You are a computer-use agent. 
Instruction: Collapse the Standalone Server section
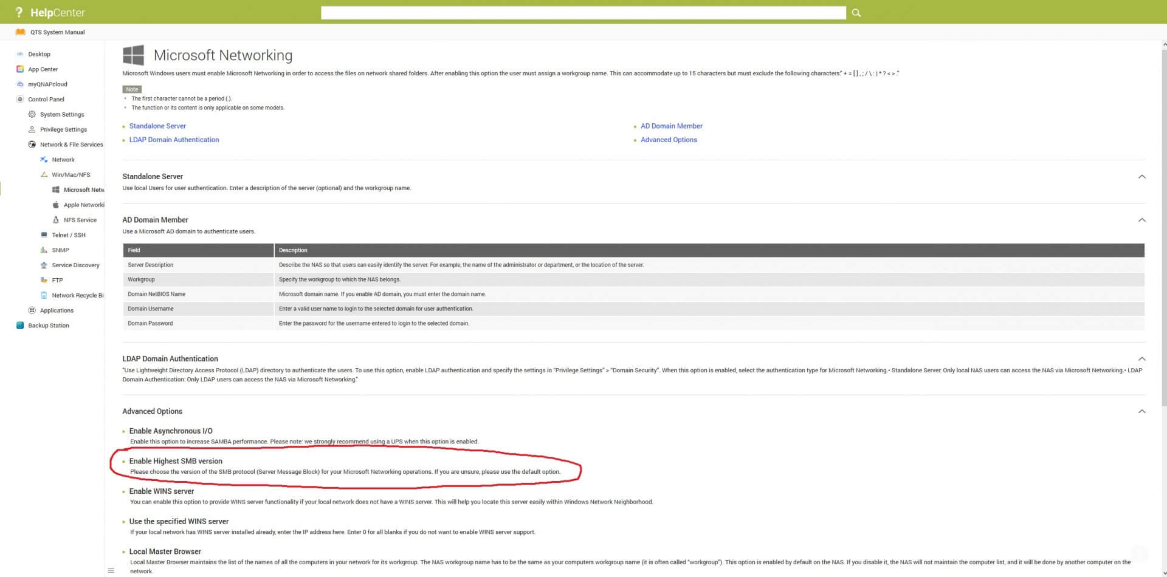1141,177
